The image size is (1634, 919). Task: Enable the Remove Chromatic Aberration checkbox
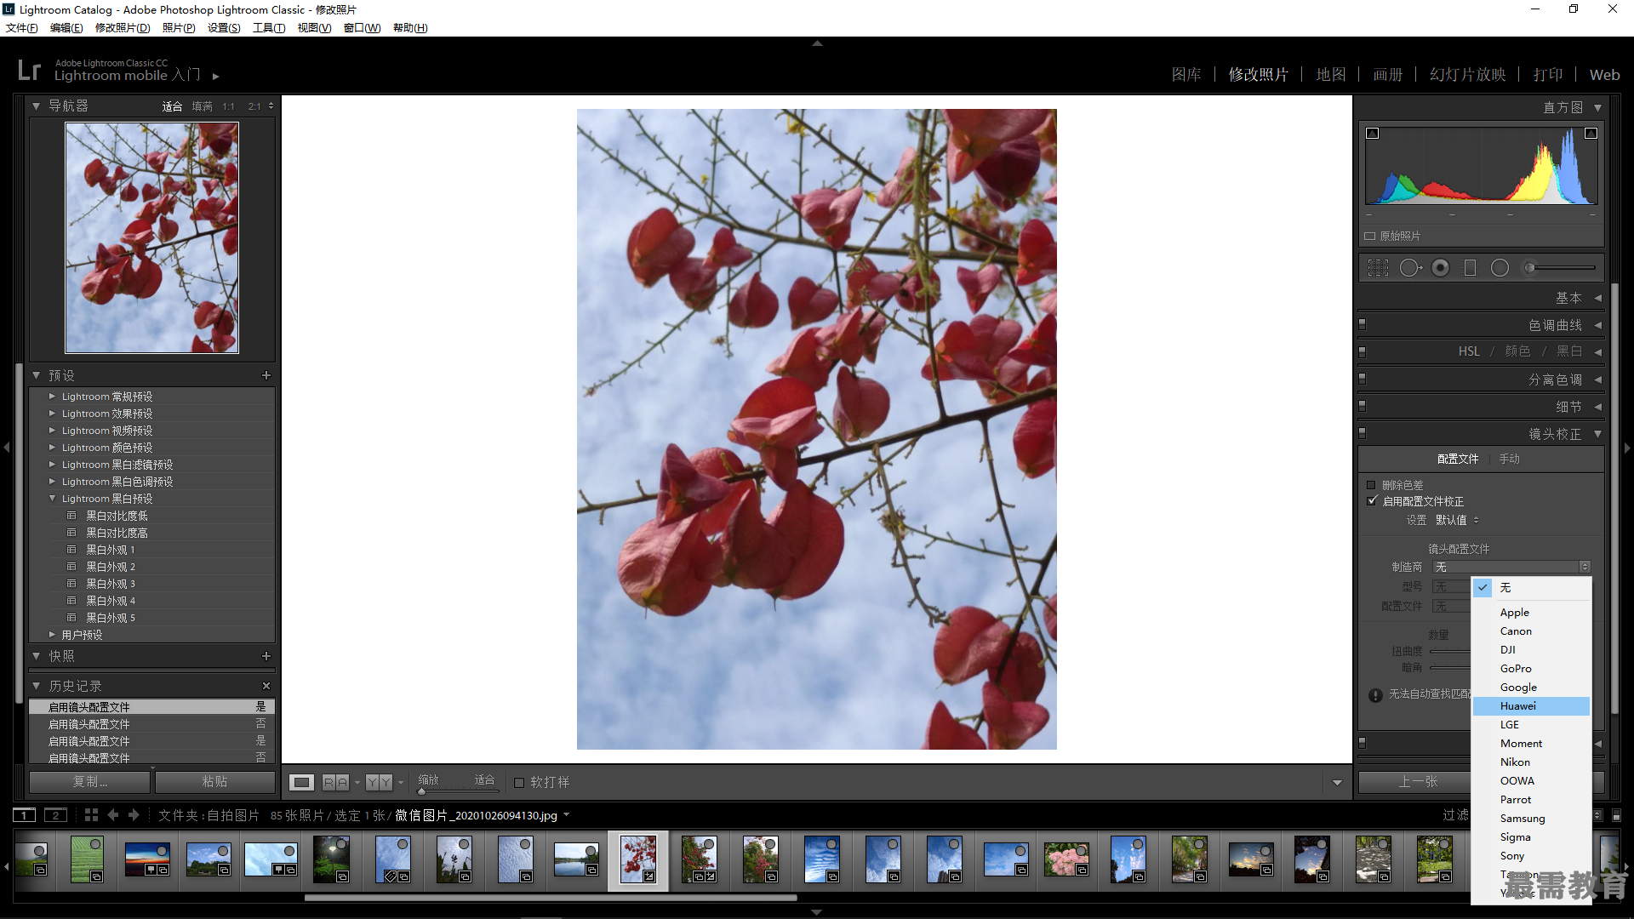pos(1371,485)
